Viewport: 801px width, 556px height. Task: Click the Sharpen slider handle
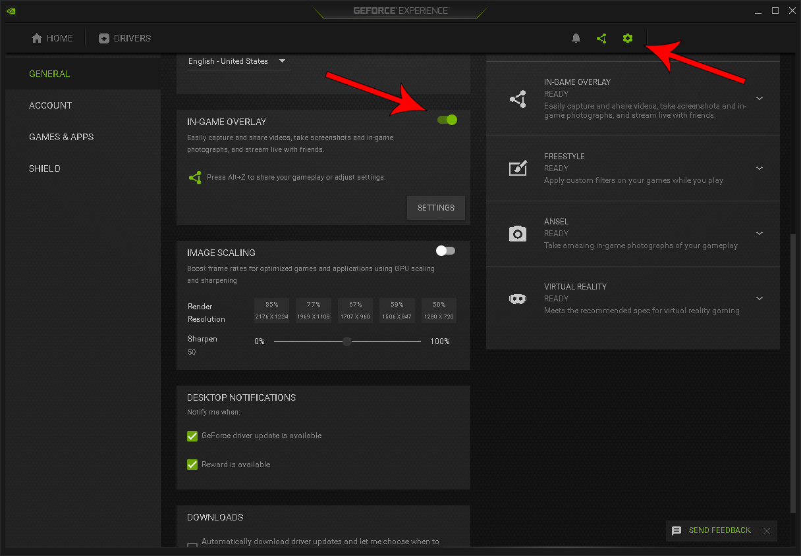tap(347, 341)
